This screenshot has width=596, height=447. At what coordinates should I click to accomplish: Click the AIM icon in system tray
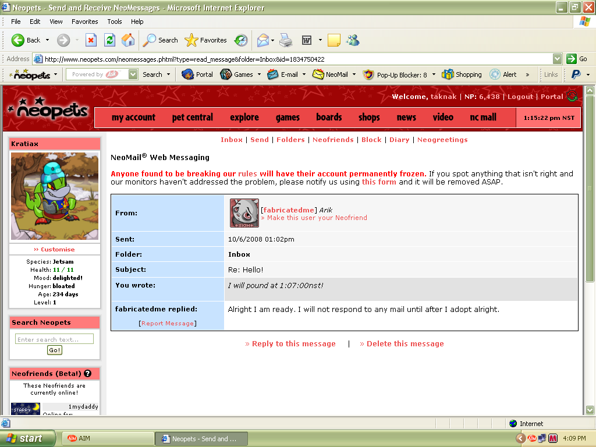tap(532, 438)
